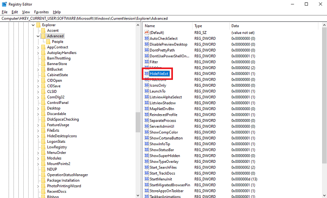Click the DWORD icon beside ShowSuperHidden

(146, 156)
